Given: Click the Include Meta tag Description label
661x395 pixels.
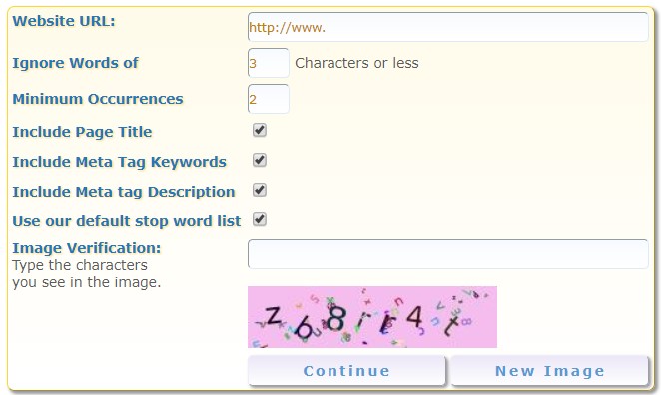Looking at the screenshot, I should [x=124, y=192].
